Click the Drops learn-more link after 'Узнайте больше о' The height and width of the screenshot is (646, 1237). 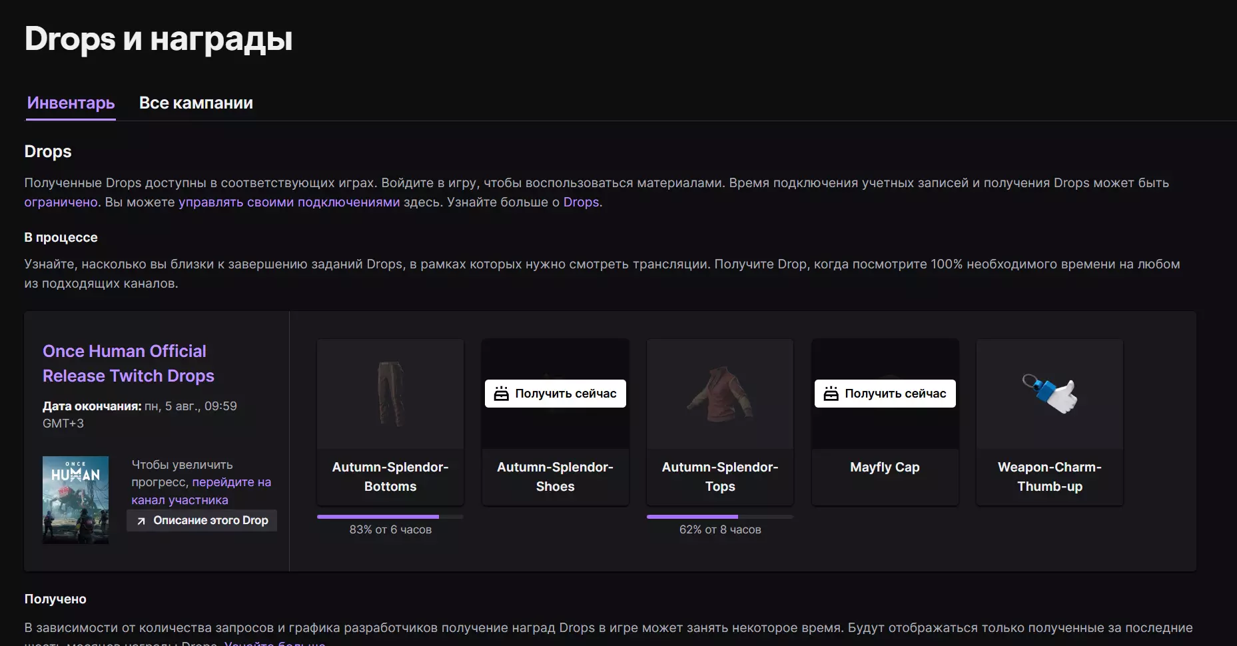pos(581,202)
